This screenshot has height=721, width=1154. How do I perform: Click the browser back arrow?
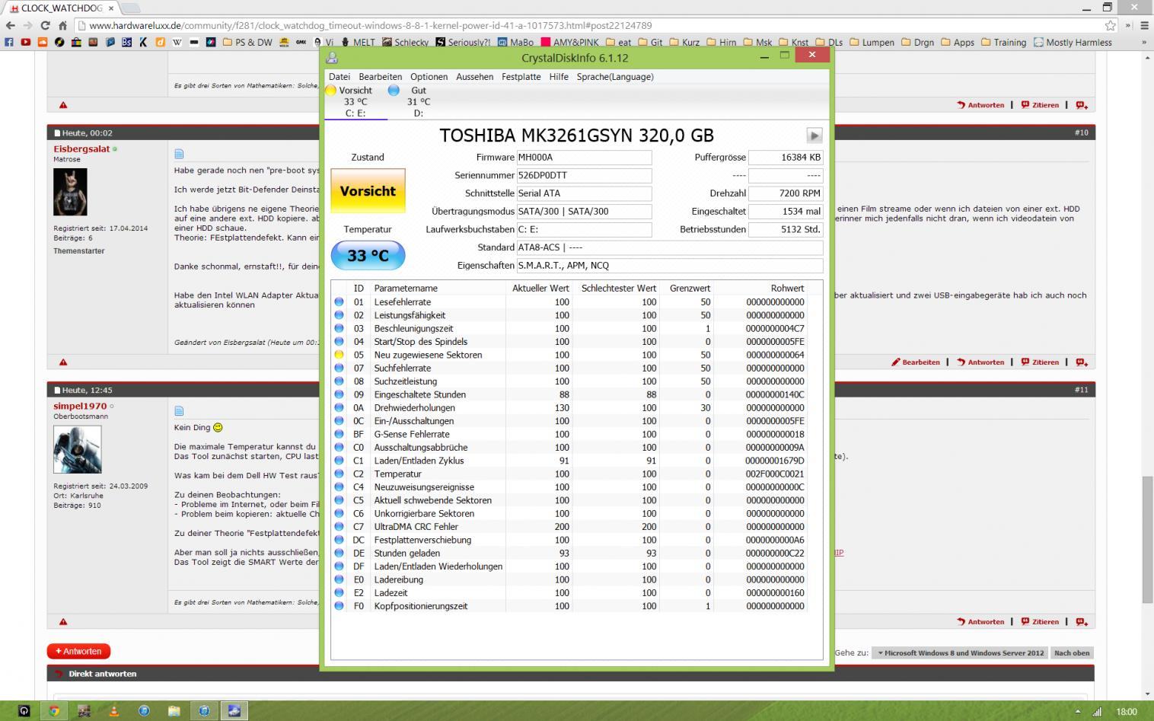click(x=10, y=25)
